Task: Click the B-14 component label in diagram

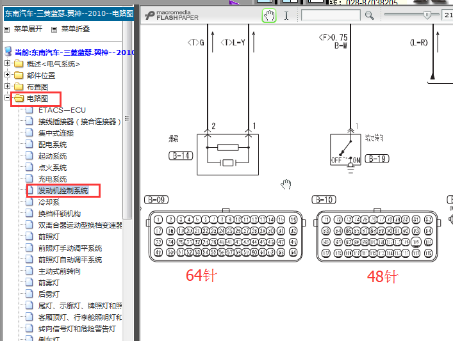Action: pos(181,156)
